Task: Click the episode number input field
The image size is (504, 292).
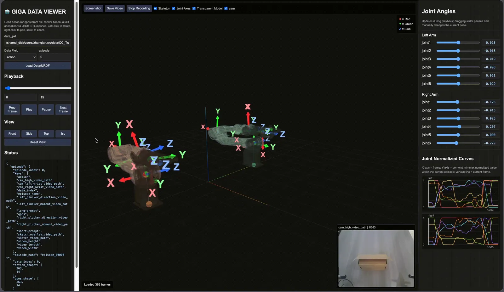Action: 55,57
